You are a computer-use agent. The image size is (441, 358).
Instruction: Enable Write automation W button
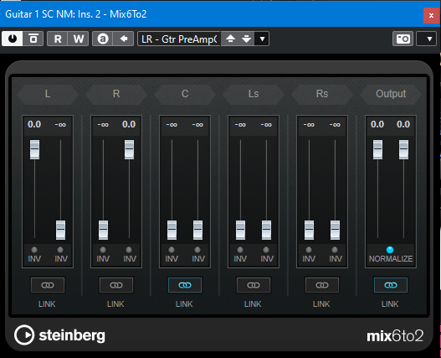click(78, 39)
